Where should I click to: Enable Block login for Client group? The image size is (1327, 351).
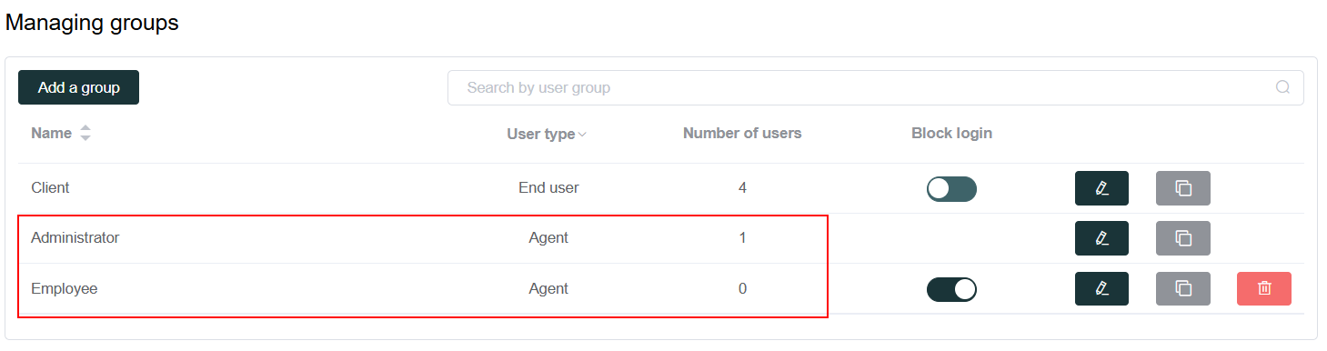pyautogui.click(x=951, y=188)
